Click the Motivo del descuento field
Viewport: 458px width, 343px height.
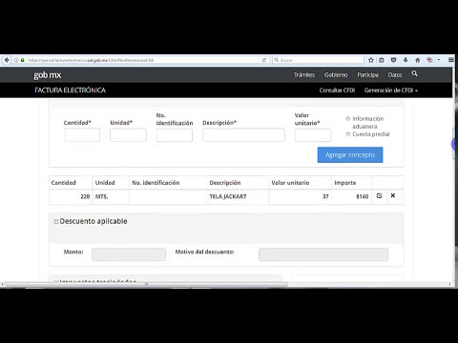[323, 254]
